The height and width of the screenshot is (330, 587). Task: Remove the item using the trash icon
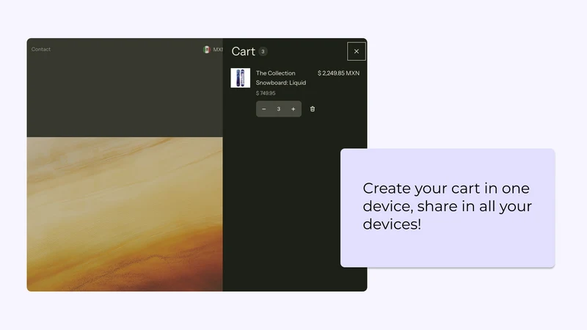[x=313, y=109]
